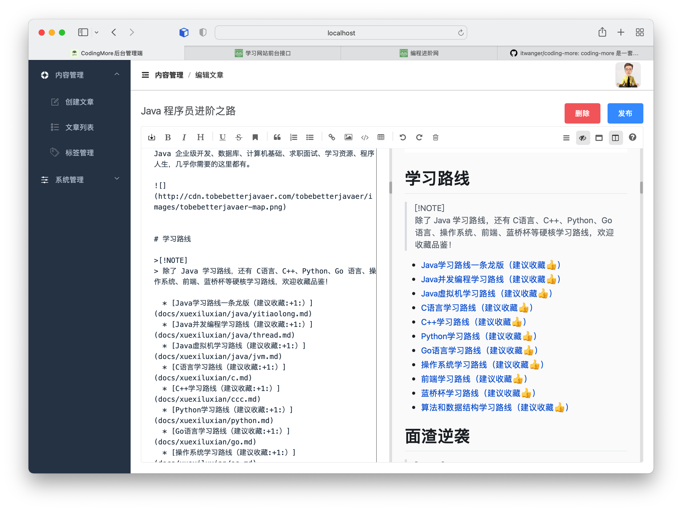Screen dimensions: 682x511
Task: Insert a table with grid icon
Action: (381, 137)
